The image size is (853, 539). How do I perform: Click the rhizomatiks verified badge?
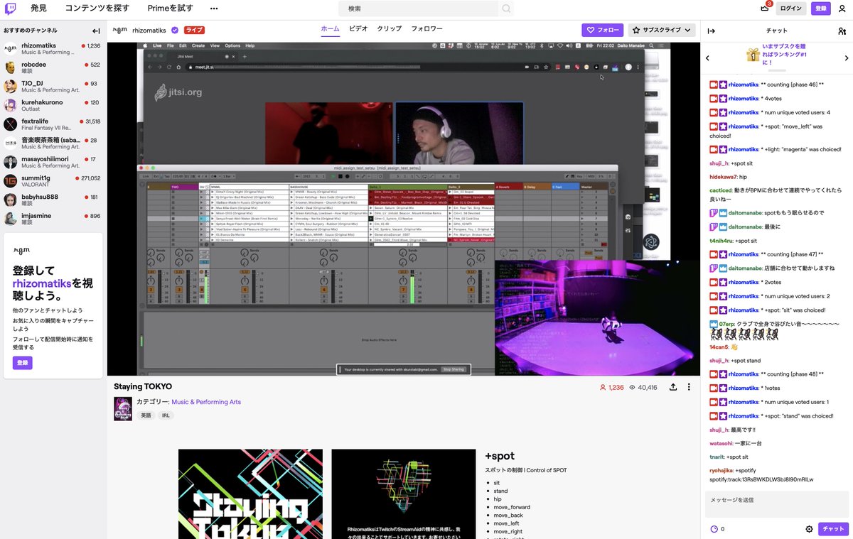click(174, 31)
